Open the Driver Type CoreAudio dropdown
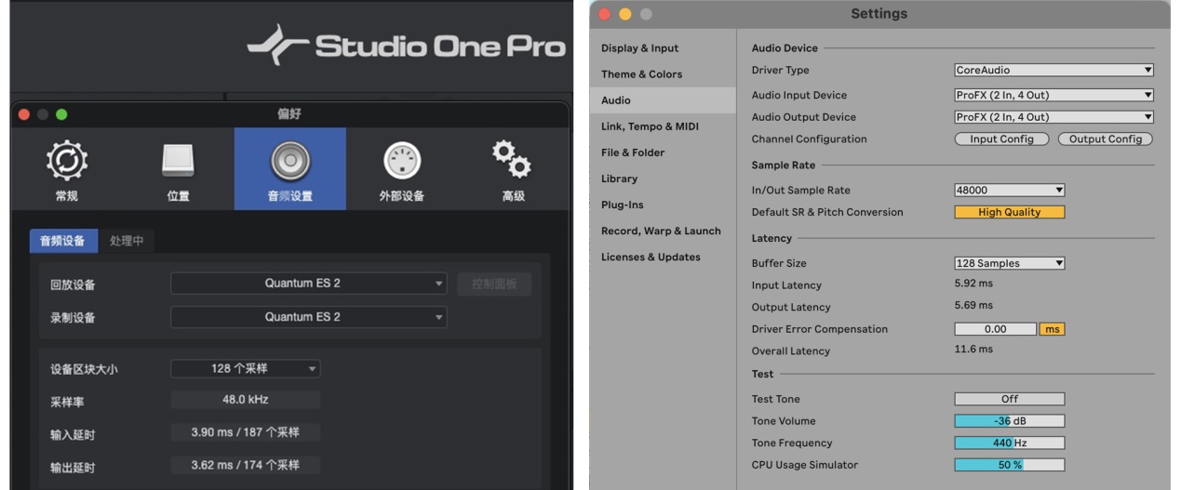The height and width of the screenshot is (490, 1181). click(1054, 70)
